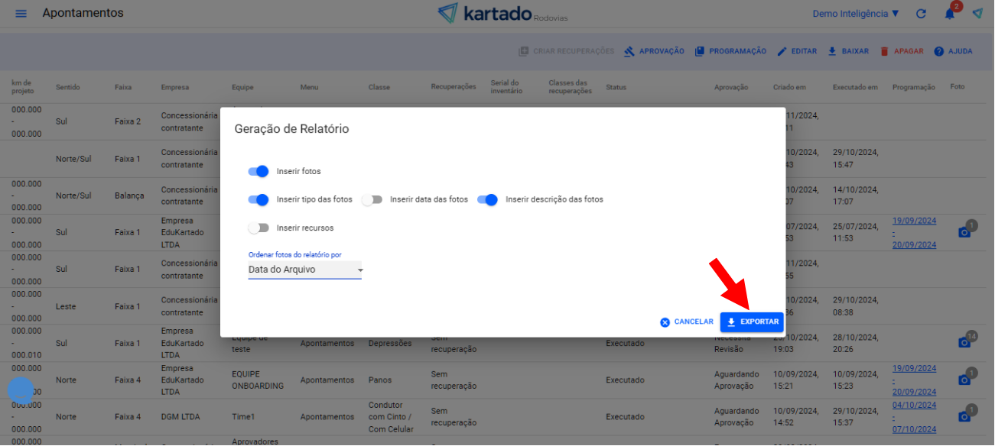Viewport: 995px width, 446px height.
Task: Click the Aprovação toolbar option
Action: point(654,51)
